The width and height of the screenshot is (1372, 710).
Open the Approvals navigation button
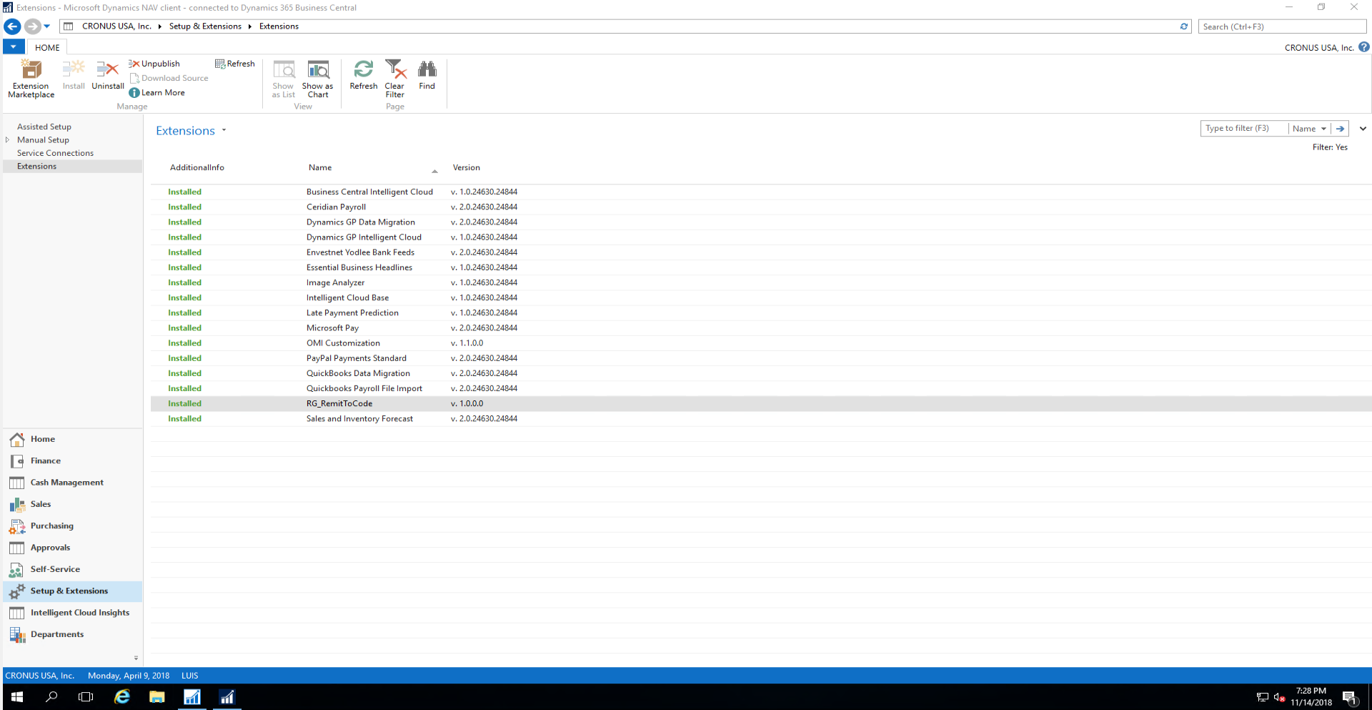[71, 548]
